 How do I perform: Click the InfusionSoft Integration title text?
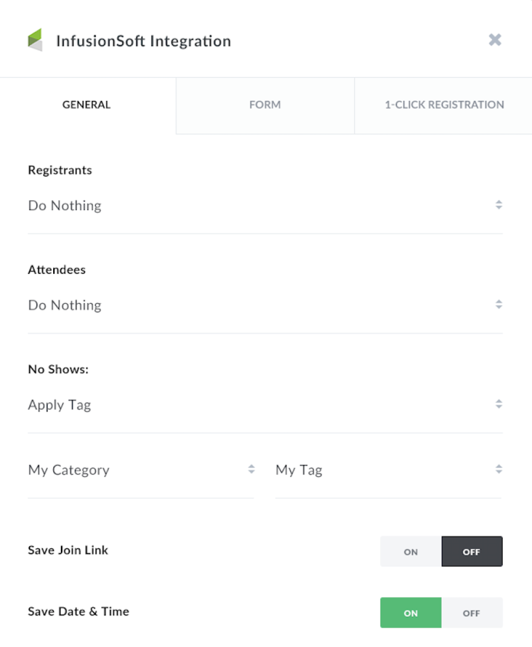144,41
